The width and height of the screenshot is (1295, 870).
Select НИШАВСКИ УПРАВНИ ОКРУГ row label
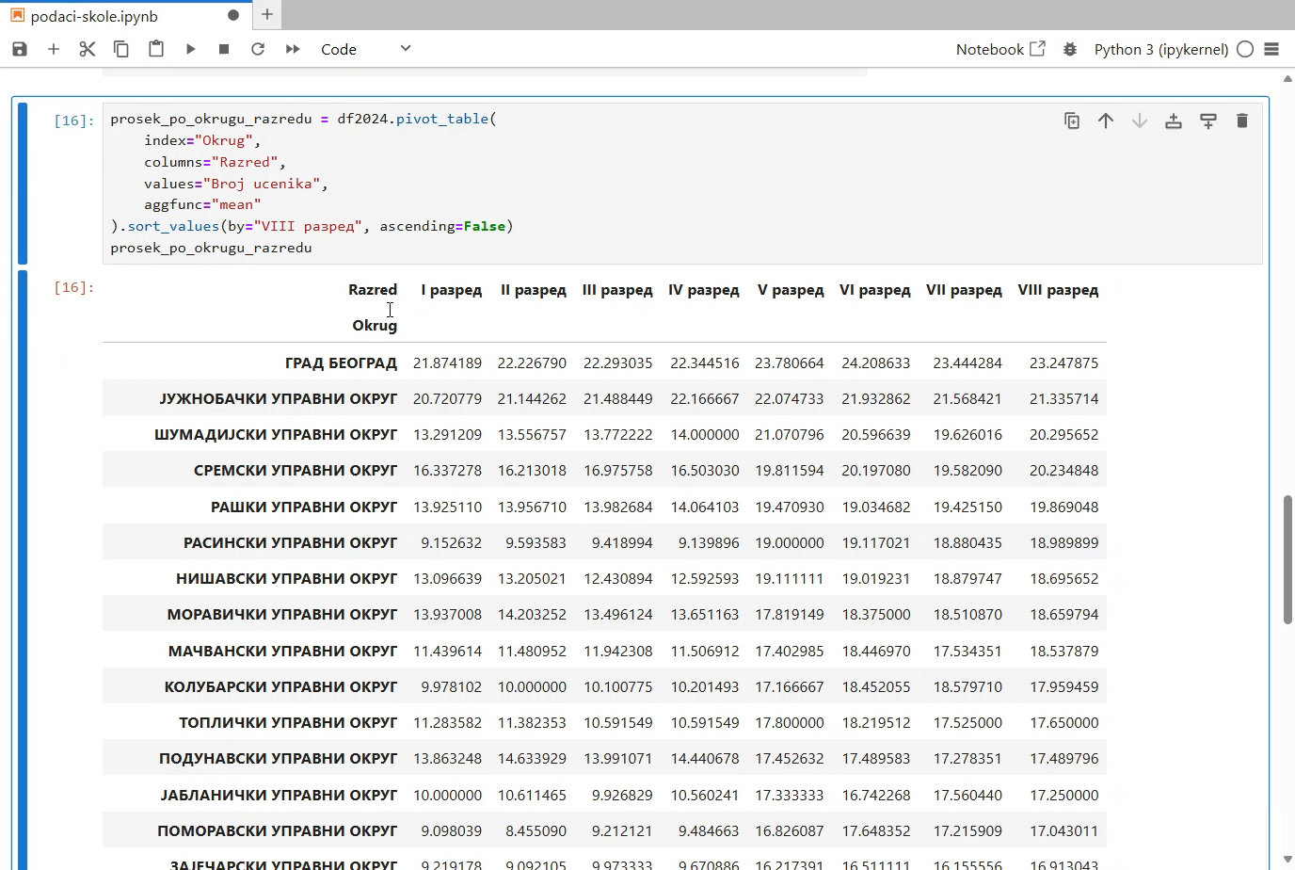(287, 579)
